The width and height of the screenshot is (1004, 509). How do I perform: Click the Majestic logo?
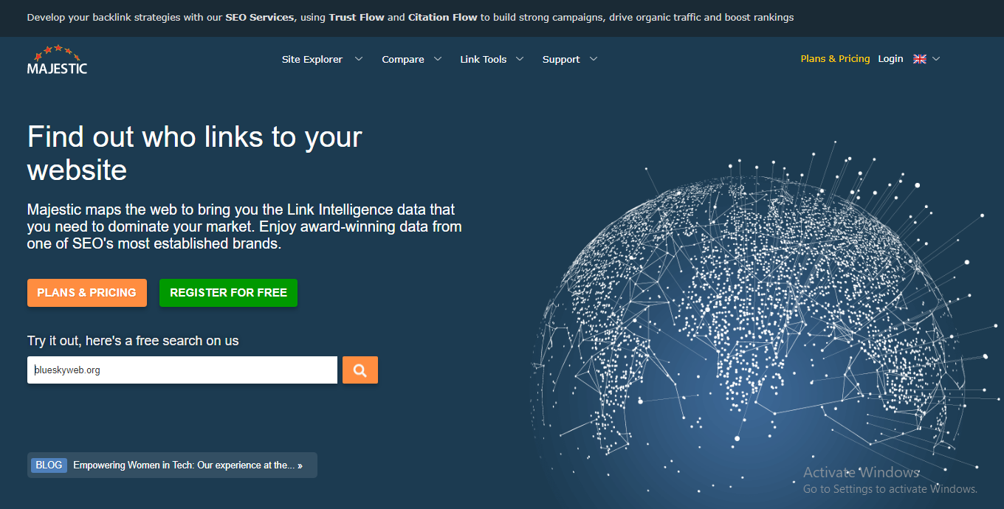coord(57,60)
